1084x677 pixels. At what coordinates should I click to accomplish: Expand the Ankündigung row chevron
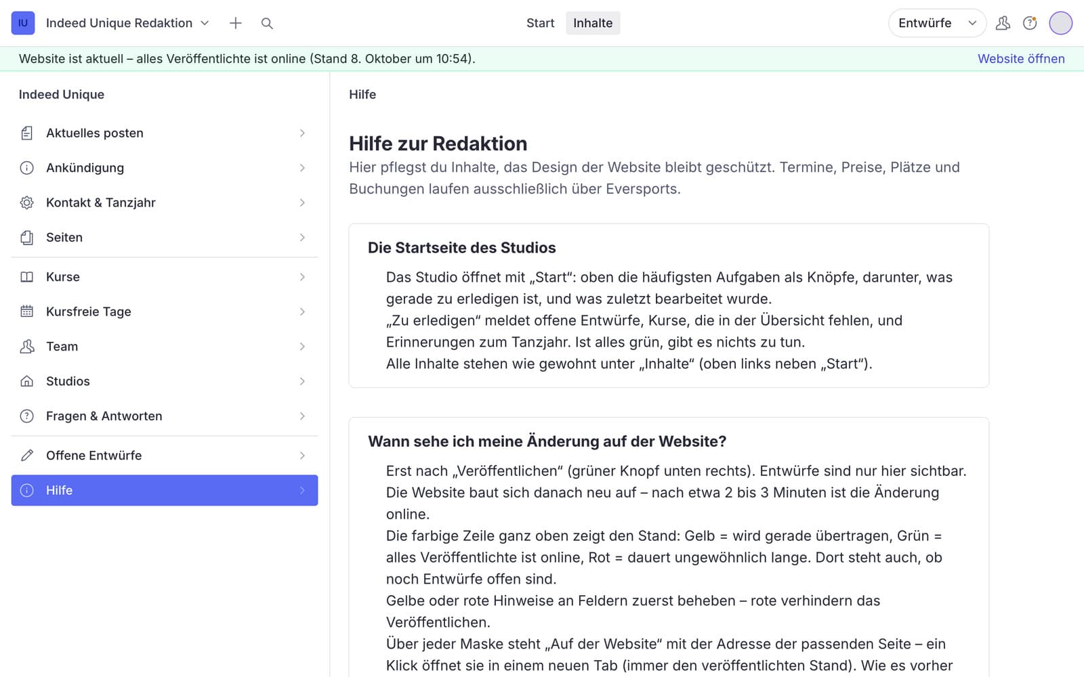point(302,168)
